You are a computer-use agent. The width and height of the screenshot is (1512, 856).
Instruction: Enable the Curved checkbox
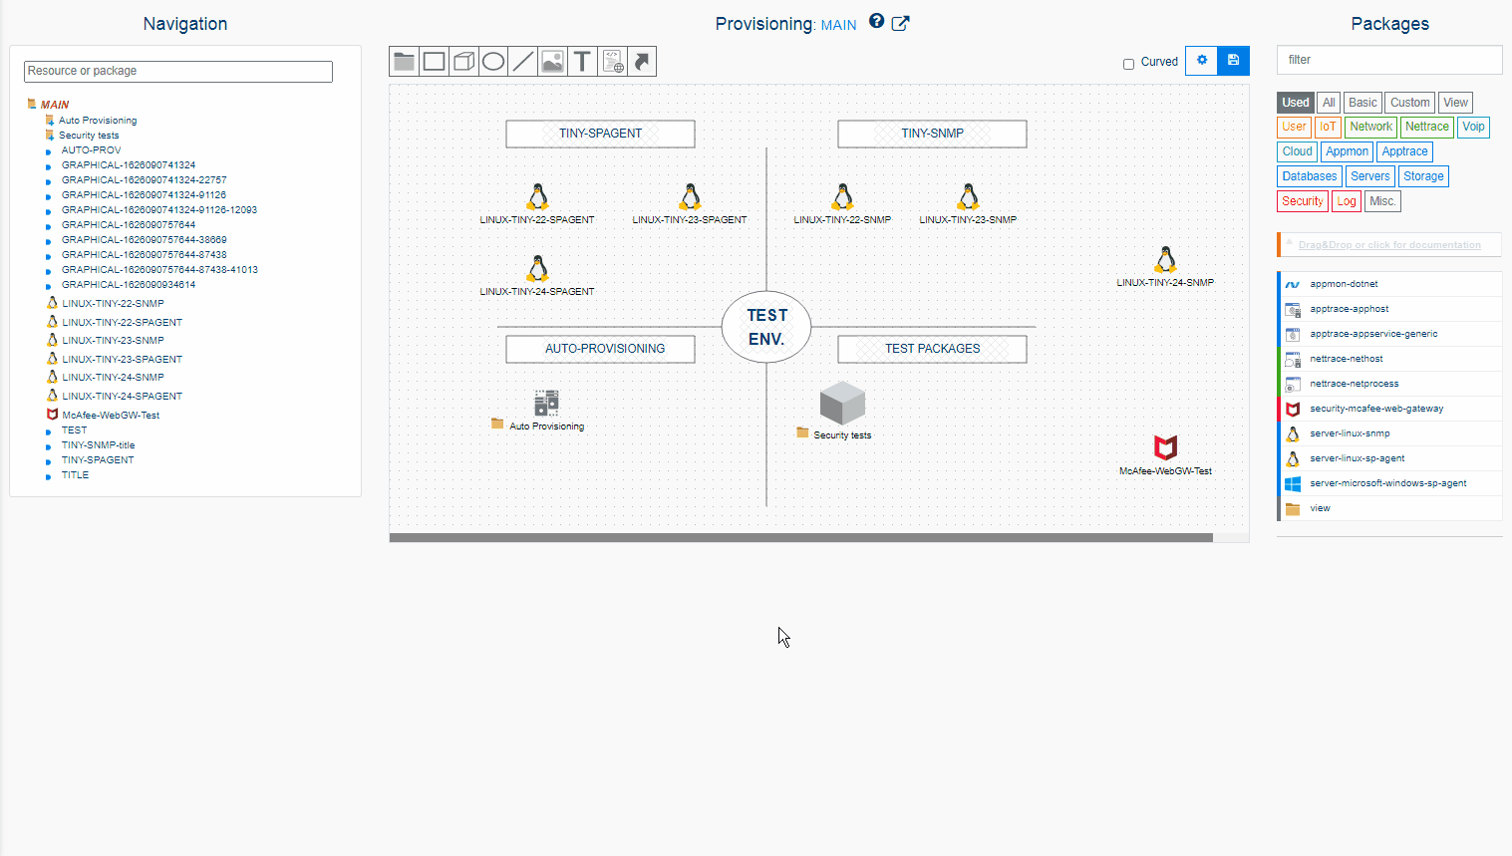(1128, 64)
